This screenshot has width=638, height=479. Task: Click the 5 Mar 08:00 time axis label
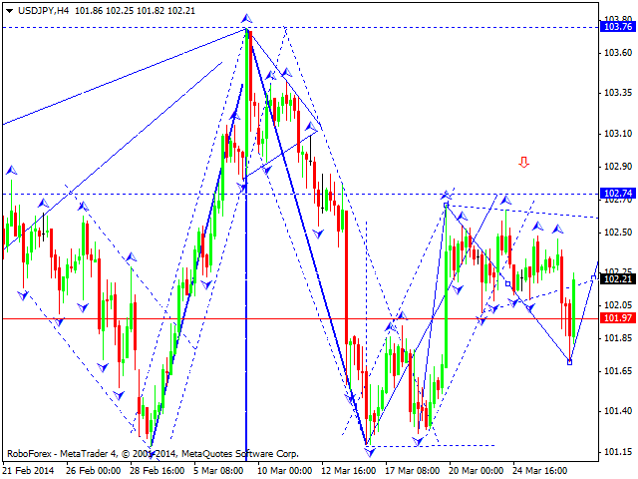218,470
